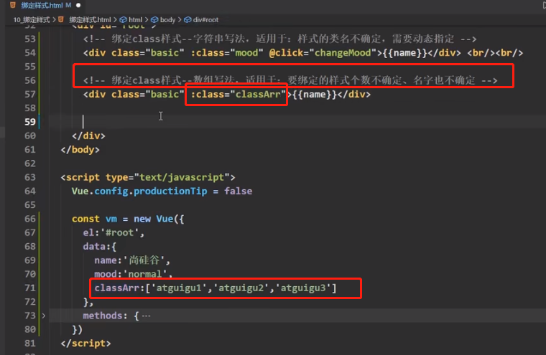Screen dimensions: 546x355
Task: Click the @click="changeMood" attribute on line 54
Action: pyautogui.click(x=323, y=53)
